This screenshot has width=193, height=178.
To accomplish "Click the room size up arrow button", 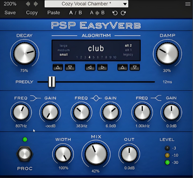I will tap(58, 67).
